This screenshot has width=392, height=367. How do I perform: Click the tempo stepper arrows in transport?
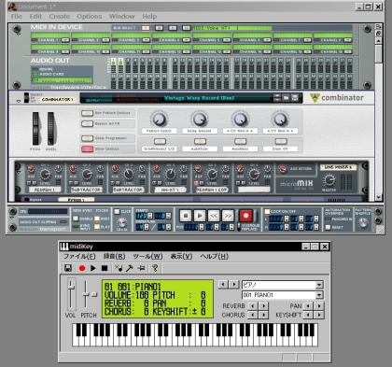[x=150, y=216]
